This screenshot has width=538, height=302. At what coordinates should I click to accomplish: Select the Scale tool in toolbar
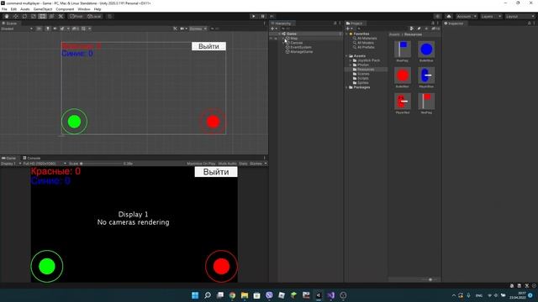point(34,17)
